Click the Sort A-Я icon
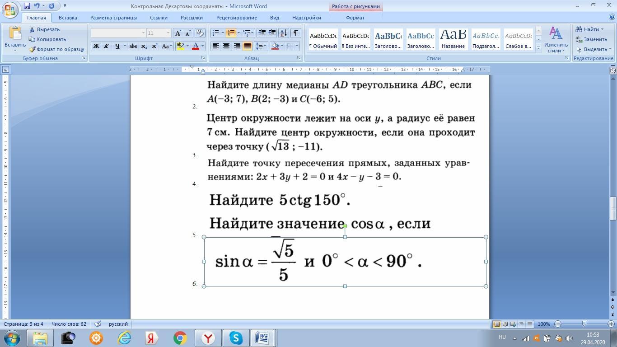Screen dimensions: 617x347 pyautogui.click(x=283, y=33)
